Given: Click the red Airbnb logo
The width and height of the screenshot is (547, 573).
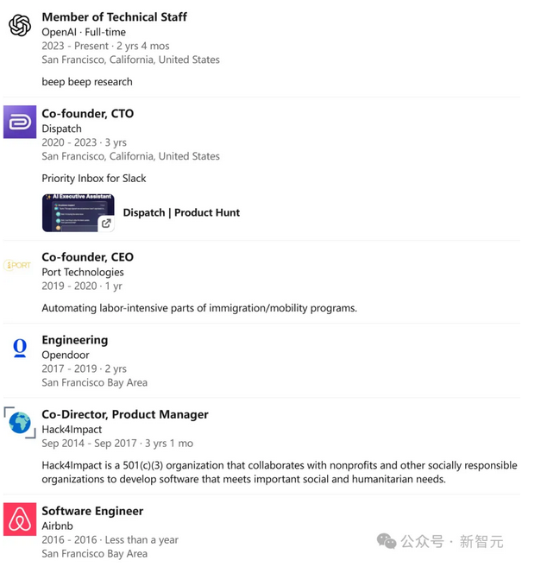Looking at the screenshot, I should (x=20, y=519).
